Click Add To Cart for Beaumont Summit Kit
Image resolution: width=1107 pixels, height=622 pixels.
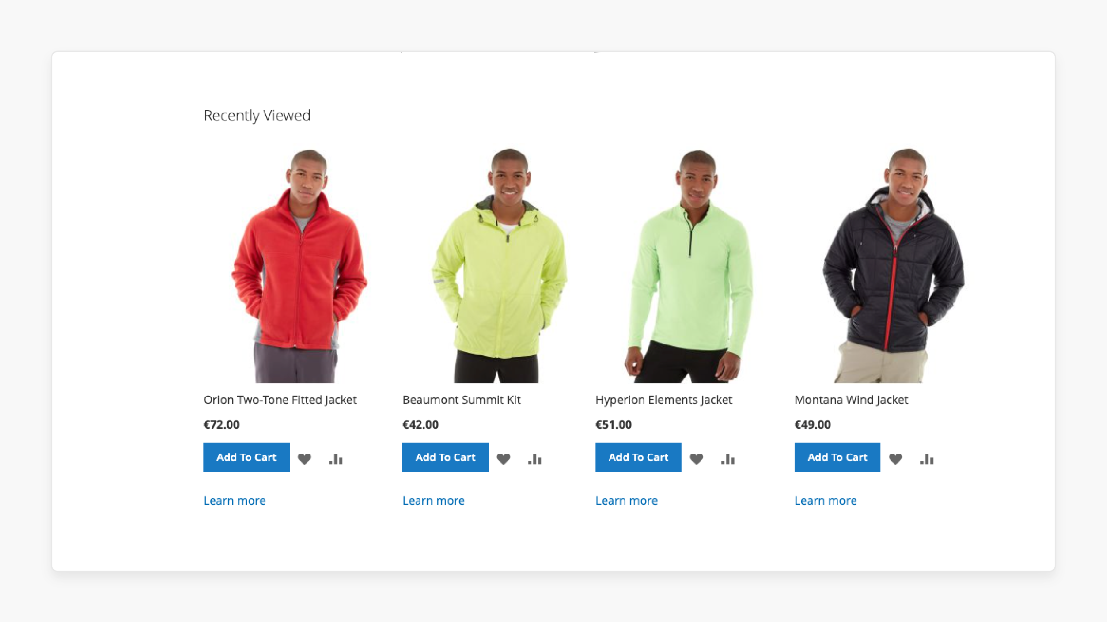446,457
